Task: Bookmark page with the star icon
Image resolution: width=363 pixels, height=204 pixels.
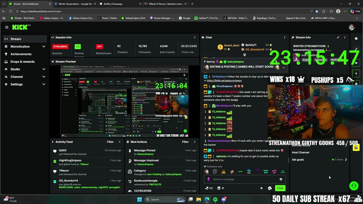Action: click(317, 11)
